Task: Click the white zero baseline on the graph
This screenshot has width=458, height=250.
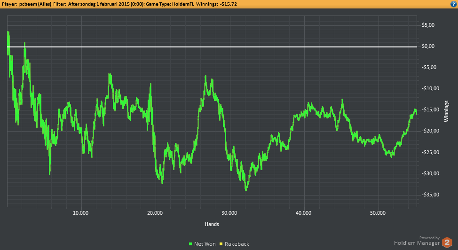Action: coord(212,47)
